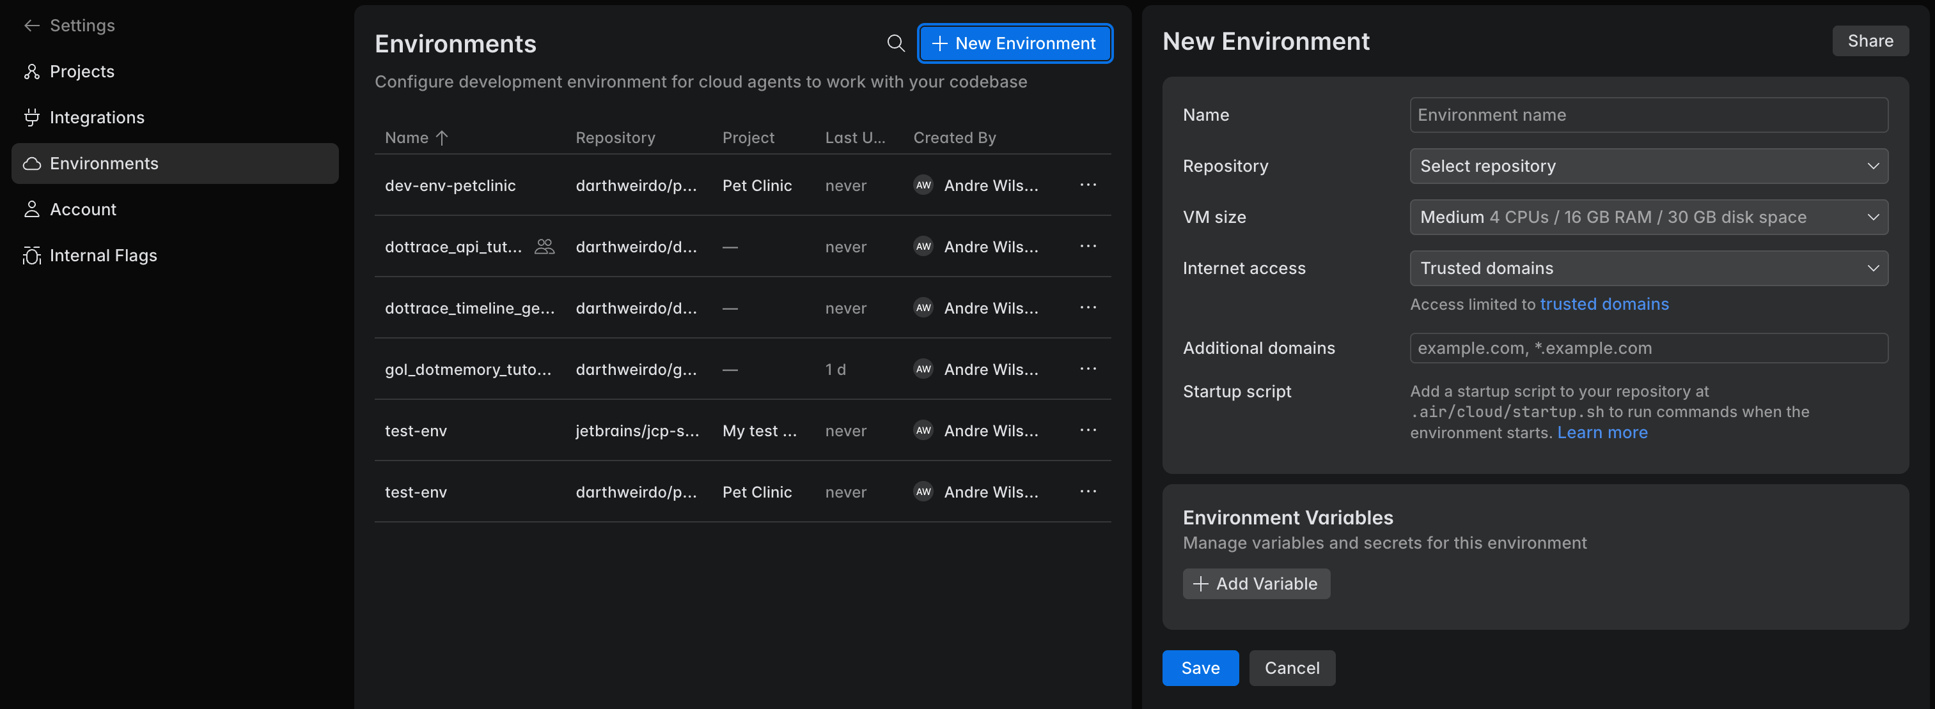
Task: Select the gol_dotmemory_tuto... environment
Action: click(468, 370)
